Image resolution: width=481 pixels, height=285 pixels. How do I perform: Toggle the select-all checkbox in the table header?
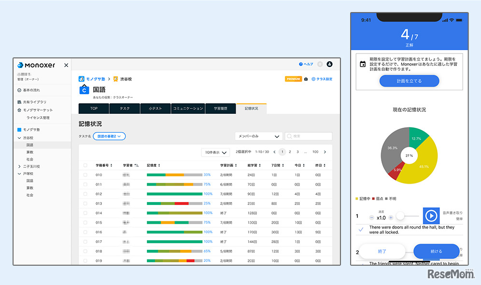85,165
